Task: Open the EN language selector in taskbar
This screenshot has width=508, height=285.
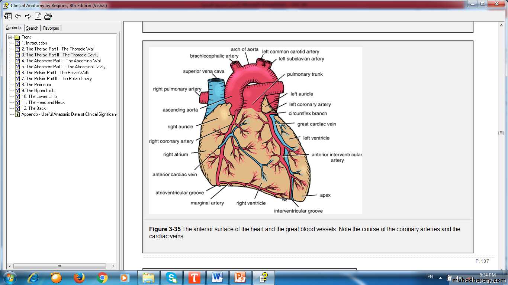Action: (430, 277)
